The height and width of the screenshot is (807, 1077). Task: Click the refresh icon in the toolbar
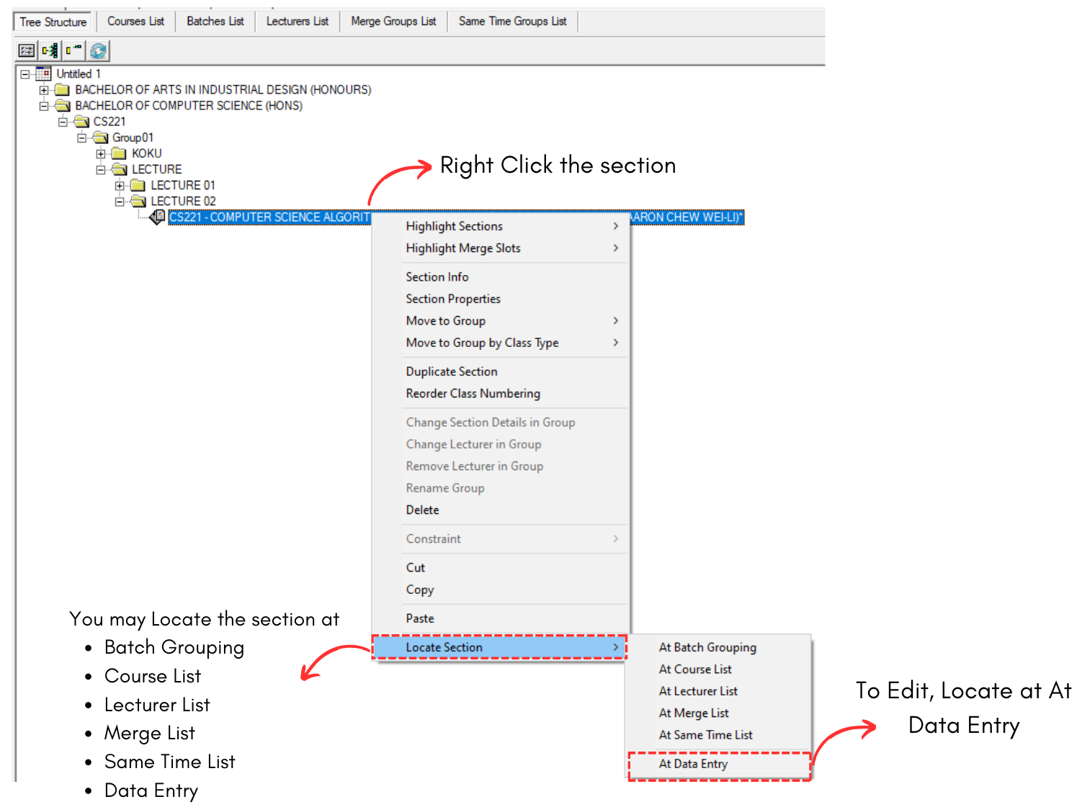(x=99, y=50)
